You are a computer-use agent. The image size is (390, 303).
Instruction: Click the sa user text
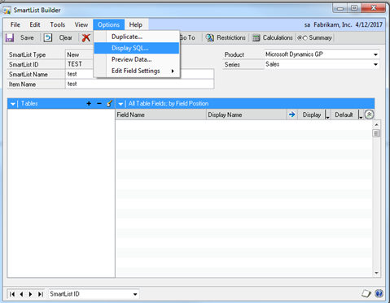(307, 25)
